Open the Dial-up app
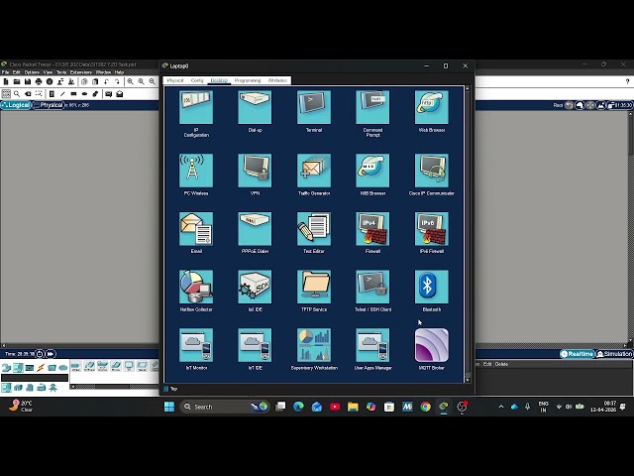This screenshot has height=476, width=634. pos(256,107)
